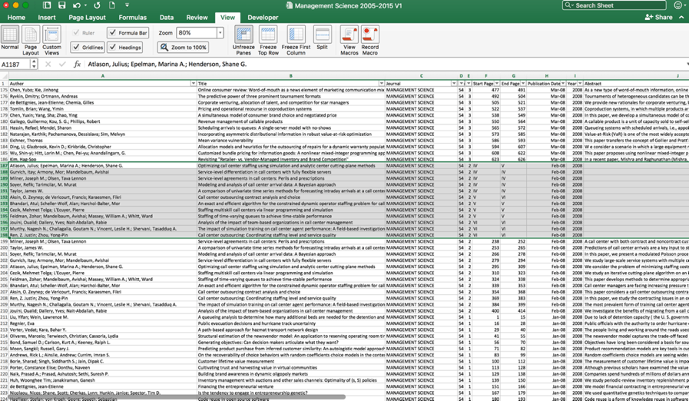689x401 pixels.
Task: Click the Zoom percentage field showing 80%
Action: pos(197,32)
